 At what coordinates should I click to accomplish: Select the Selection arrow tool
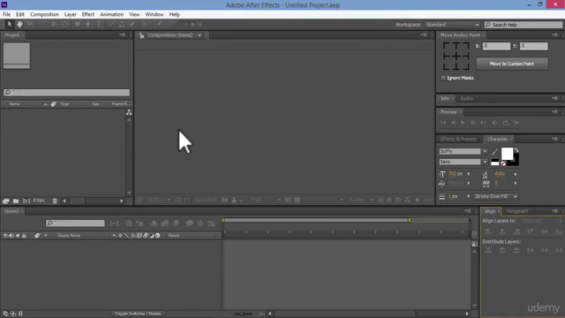10,24
